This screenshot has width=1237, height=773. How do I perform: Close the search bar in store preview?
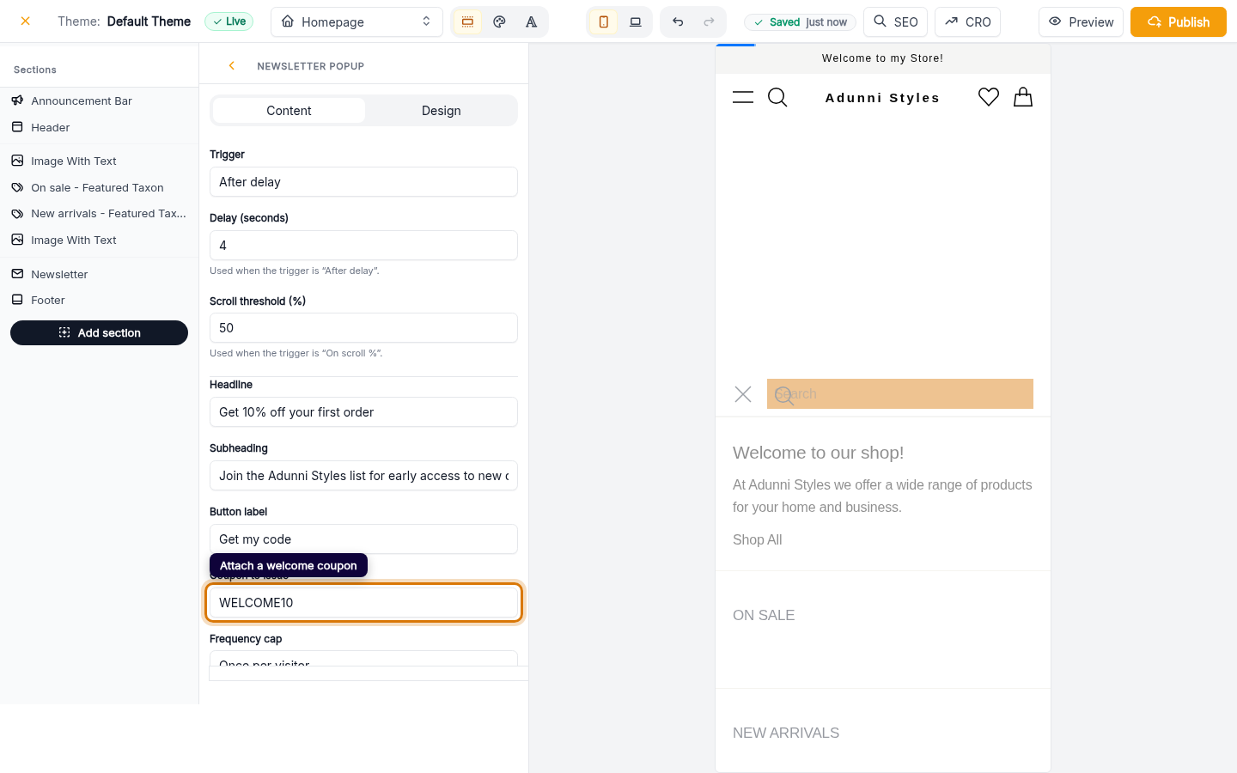743,394
